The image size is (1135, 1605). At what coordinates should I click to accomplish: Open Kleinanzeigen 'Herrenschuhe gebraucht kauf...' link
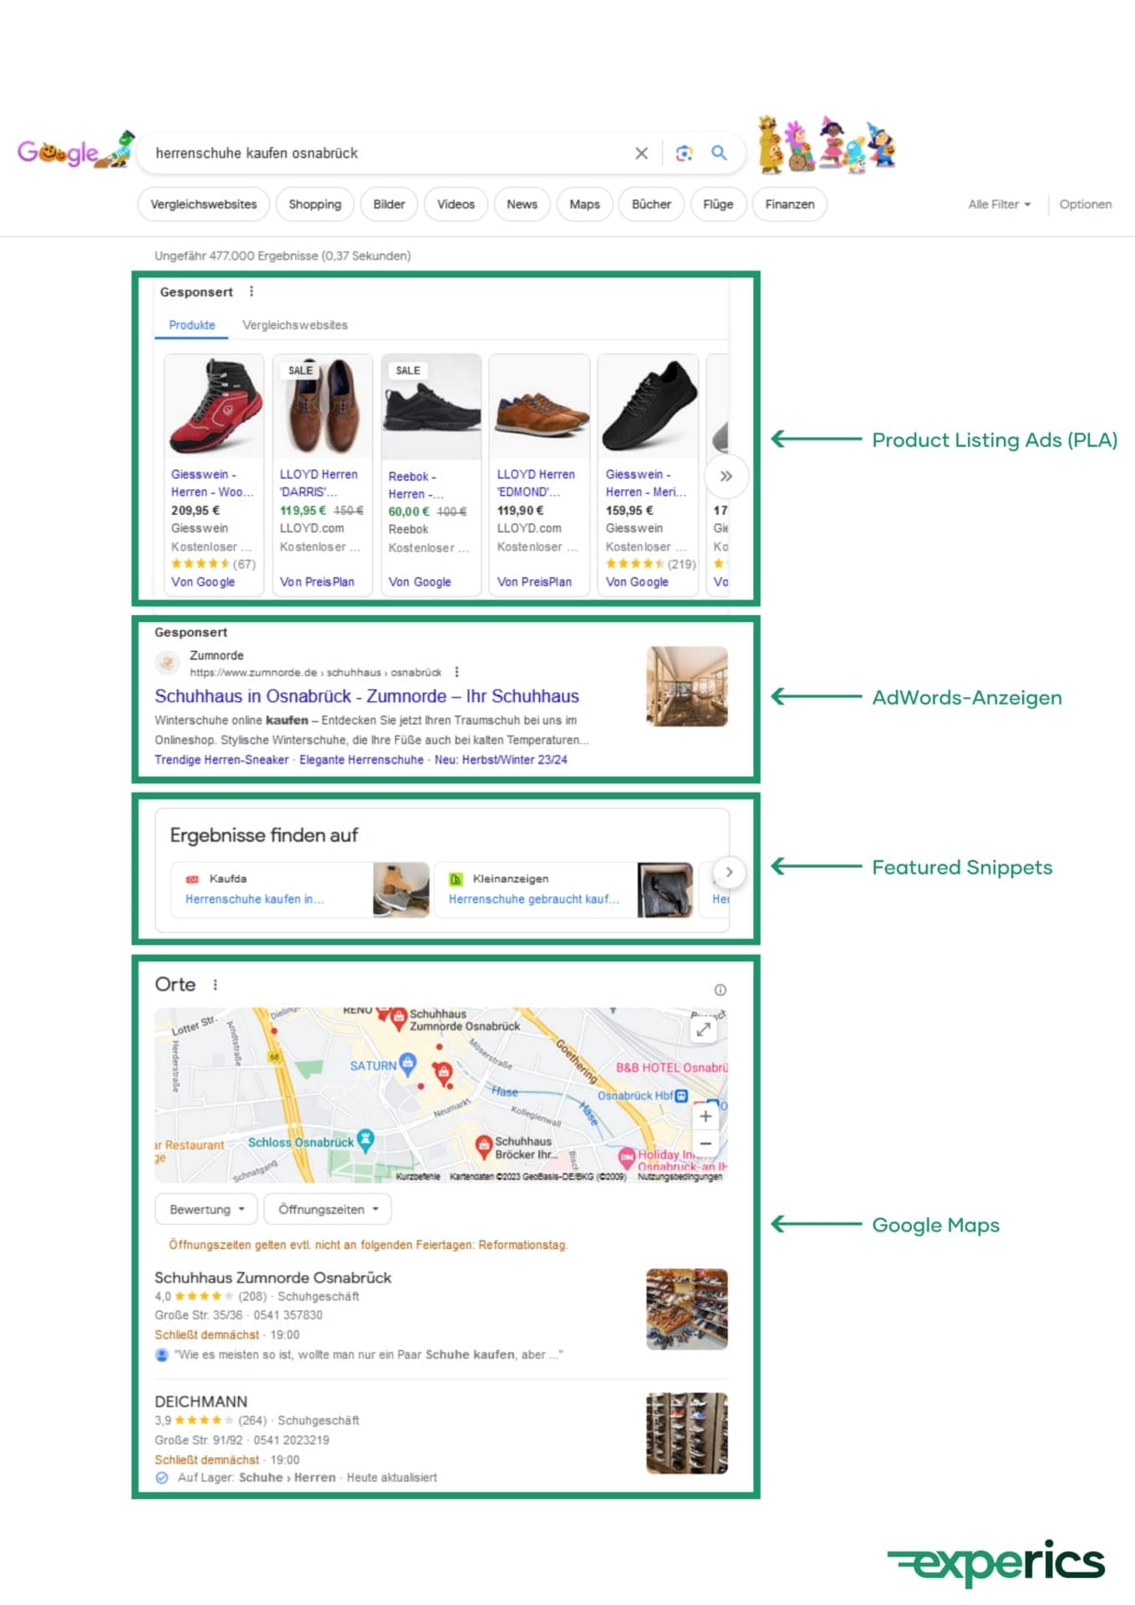pos(534,899)
